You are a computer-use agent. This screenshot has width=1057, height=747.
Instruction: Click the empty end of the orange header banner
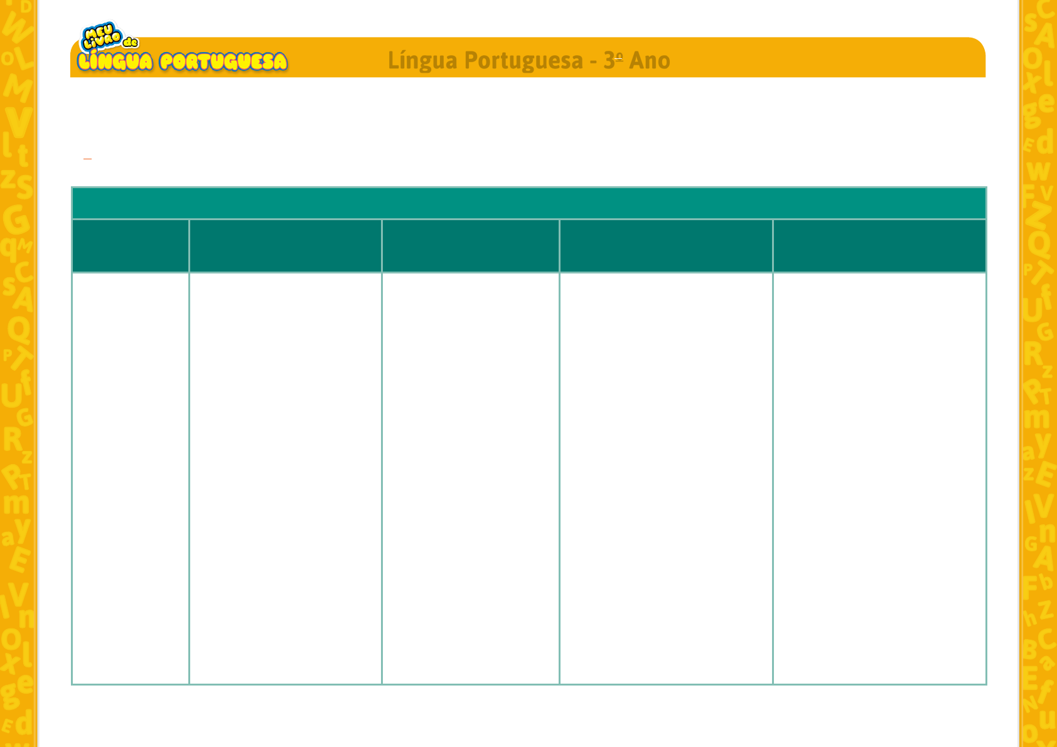(x=847, y=60)
